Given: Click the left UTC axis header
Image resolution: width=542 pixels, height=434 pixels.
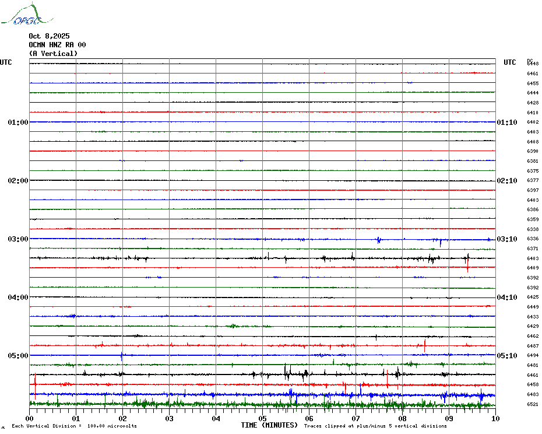Looking at the screenshot, I should click(6, 62).
